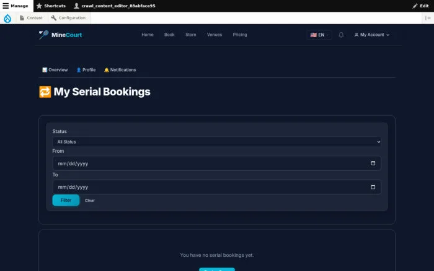Viewport: 434px width, 271px height.
Task: Open the Content admin menu
Action: click(31, 18)
